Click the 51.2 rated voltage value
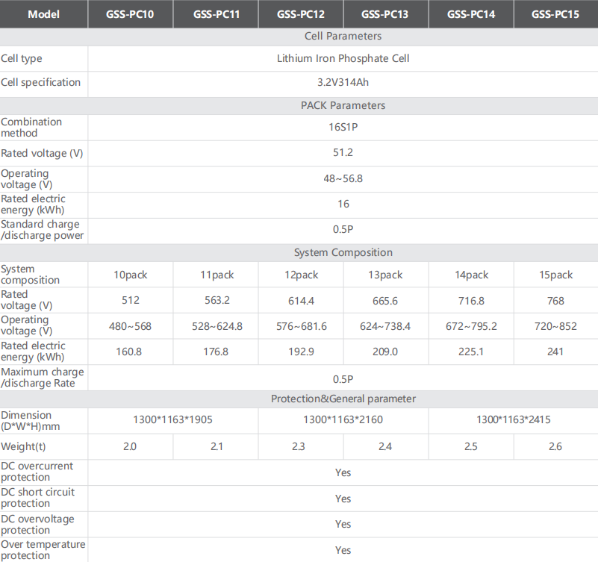The height and width of the screenshot is (562, 598). pyautogui.click(x=343, y=152)
